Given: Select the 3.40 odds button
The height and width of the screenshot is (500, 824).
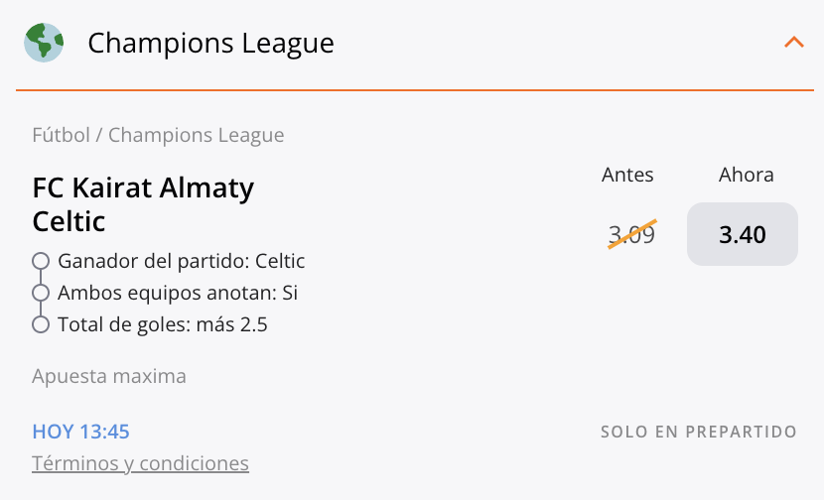Looking at the screenshot, I should (742, 235).
